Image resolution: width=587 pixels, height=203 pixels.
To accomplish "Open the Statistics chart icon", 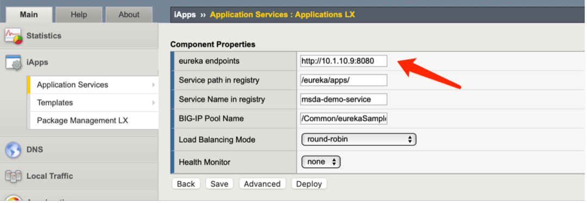I will pos(13,36).
